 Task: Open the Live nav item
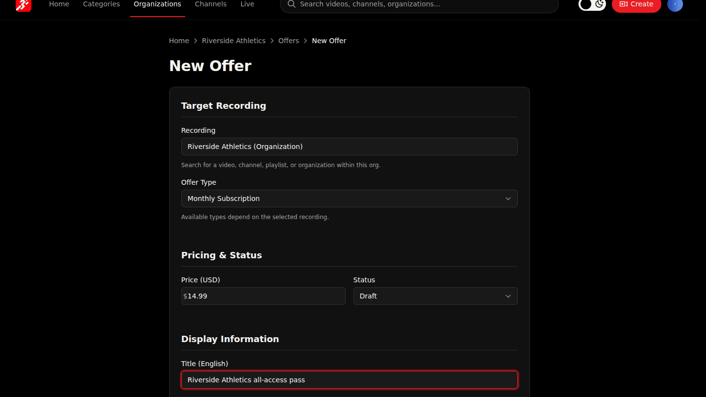248,4
